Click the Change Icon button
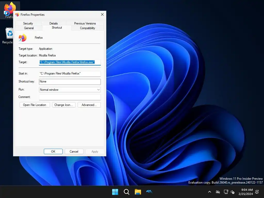This screenshot has width=264, height=198. click(64, 105)
